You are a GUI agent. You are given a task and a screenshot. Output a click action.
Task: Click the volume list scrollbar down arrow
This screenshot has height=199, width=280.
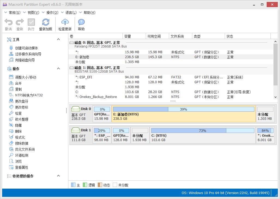click(275, 97)
